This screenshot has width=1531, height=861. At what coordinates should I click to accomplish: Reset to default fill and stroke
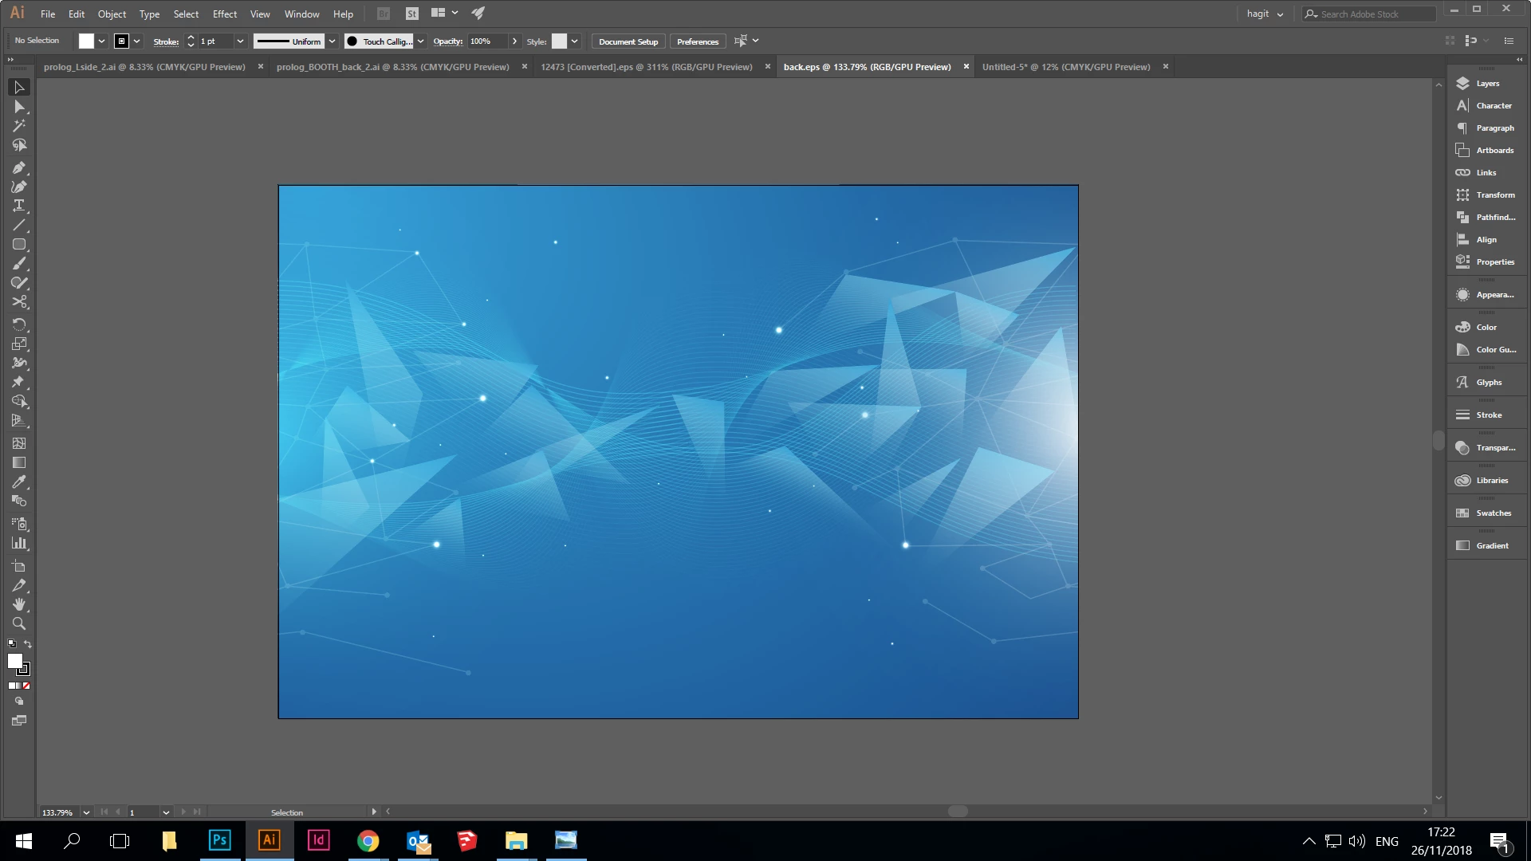pyautogui.click(x=11, y=644)
